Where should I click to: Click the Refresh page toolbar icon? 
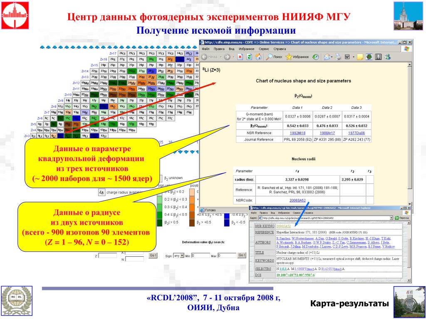(x=249, y=57)
